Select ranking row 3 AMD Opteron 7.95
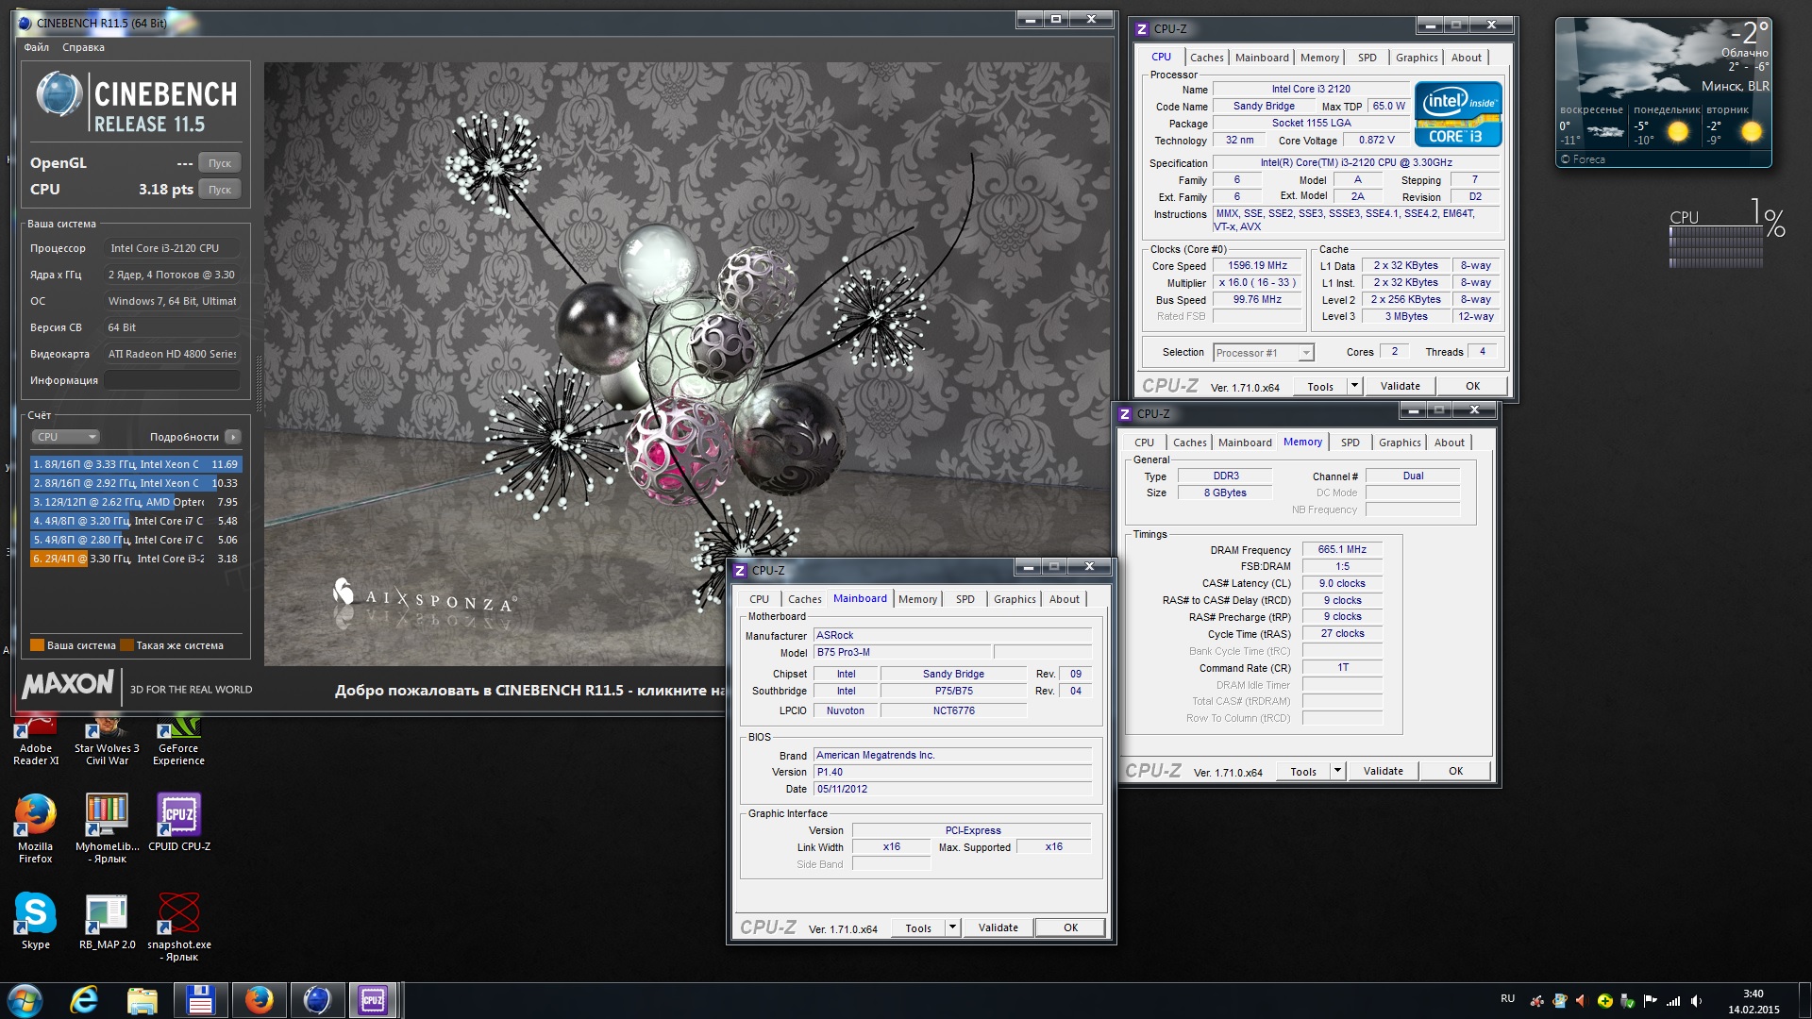This screenshot has width=1812, height=1019. point(136,502)
